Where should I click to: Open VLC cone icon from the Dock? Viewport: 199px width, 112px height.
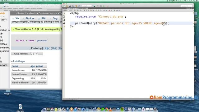110,109
